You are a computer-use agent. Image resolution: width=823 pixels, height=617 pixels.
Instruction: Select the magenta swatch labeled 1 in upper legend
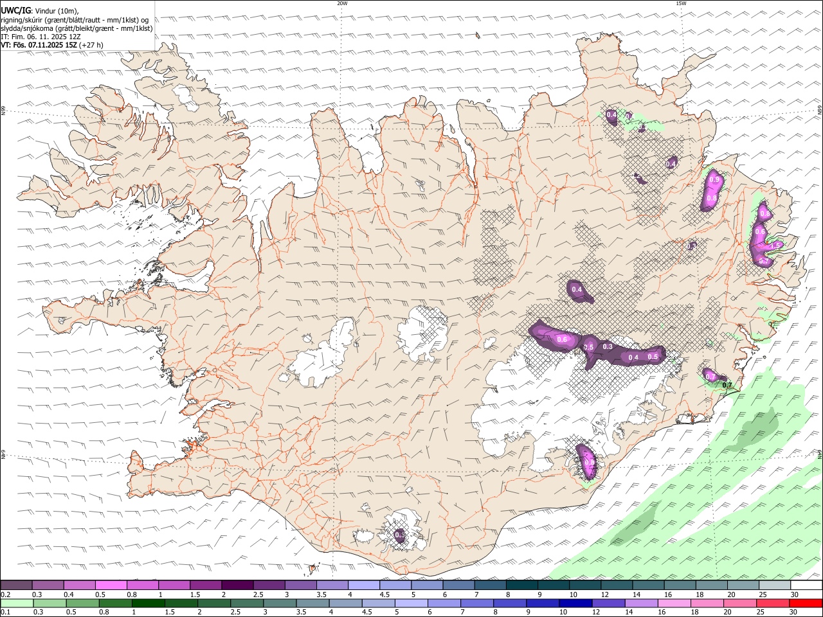[x=174, y=585]
